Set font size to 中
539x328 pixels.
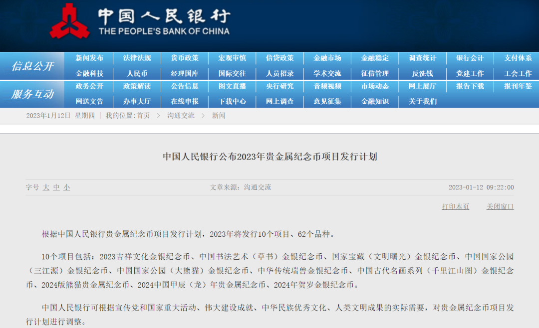pyautogui.click(x=56, y=187)
